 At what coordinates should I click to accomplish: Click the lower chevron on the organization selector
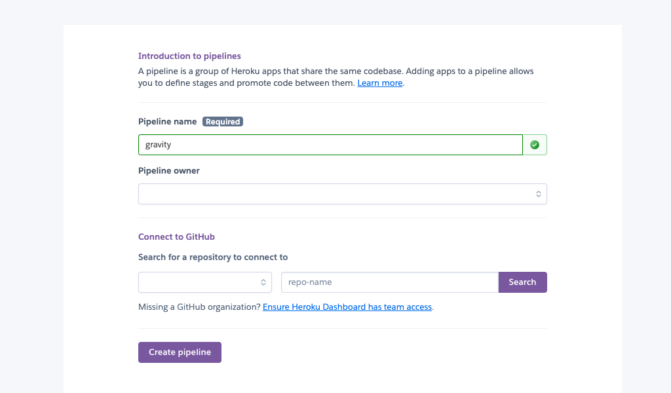tap(264, 284)
